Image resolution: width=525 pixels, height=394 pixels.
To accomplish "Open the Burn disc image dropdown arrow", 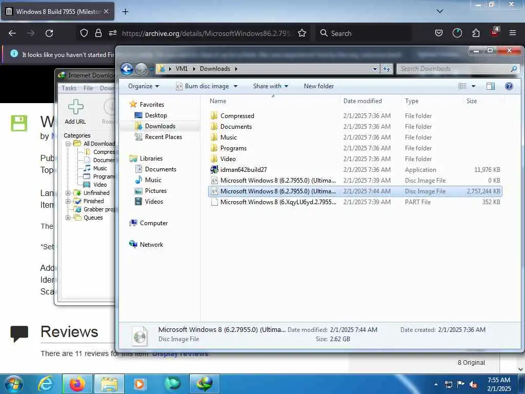I will pyautogui.click(x=236, y=86).
